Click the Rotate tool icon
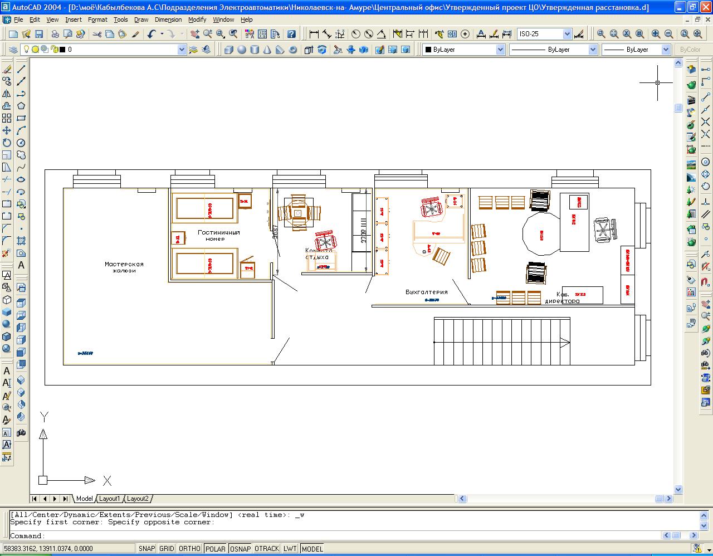 7,143
